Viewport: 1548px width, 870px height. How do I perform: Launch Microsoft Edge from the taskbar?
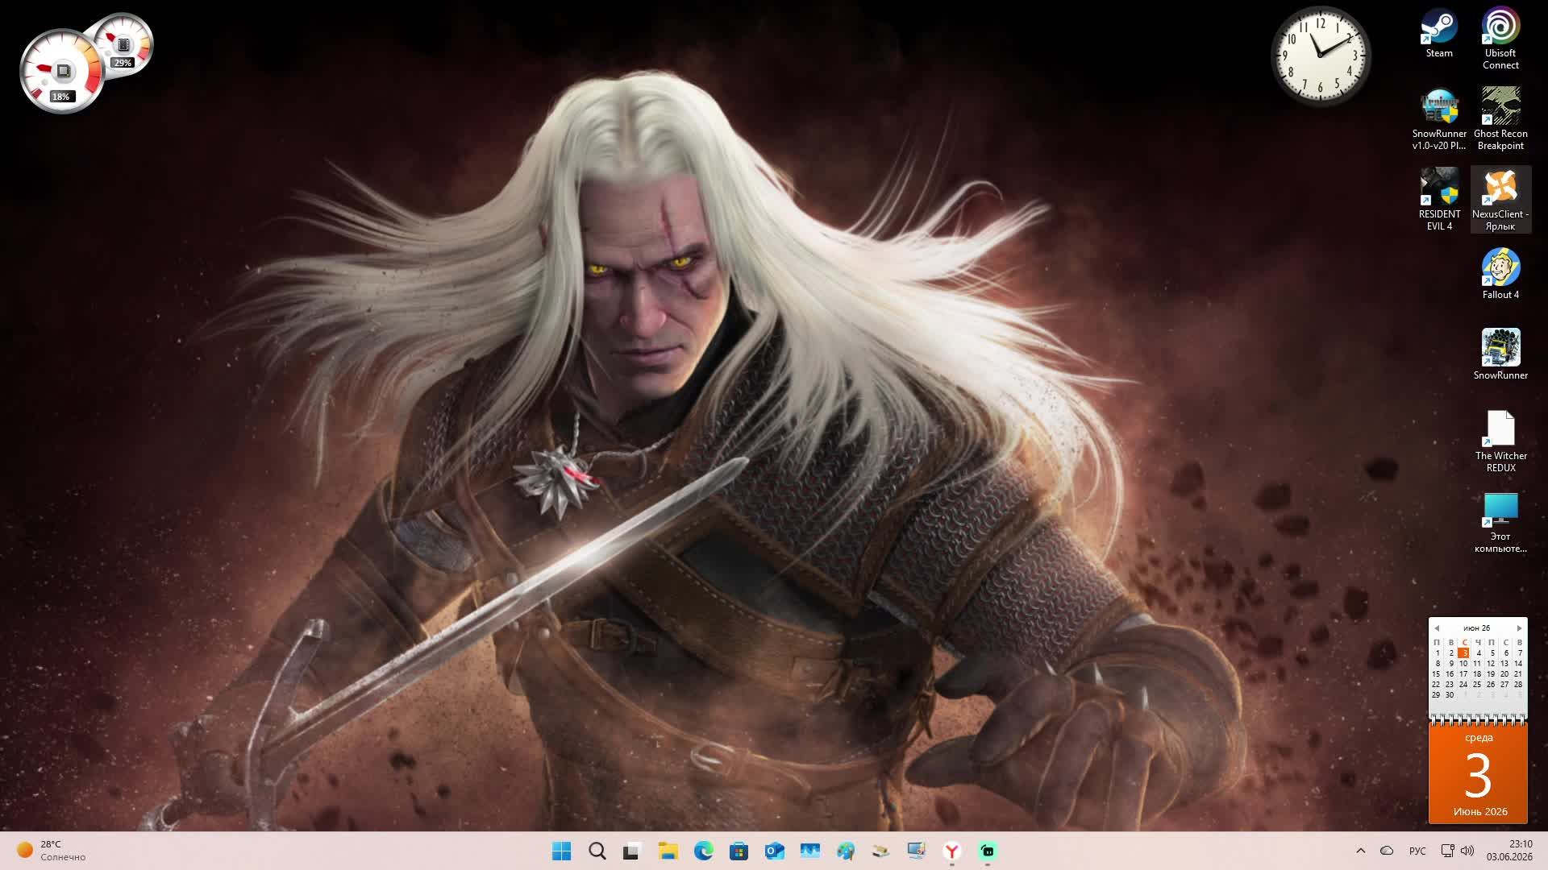703,851
